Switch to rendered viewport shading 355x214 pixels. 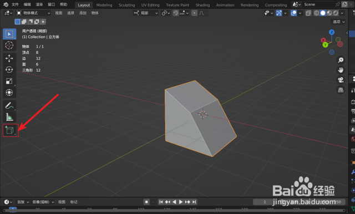(336, 13)
